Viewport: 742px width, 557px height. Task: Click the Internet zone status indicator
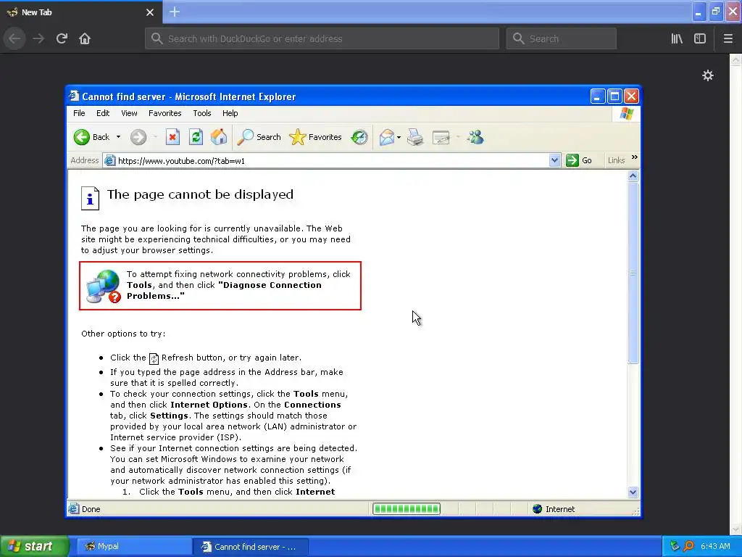pyautogui.click(x=553, y=509)
